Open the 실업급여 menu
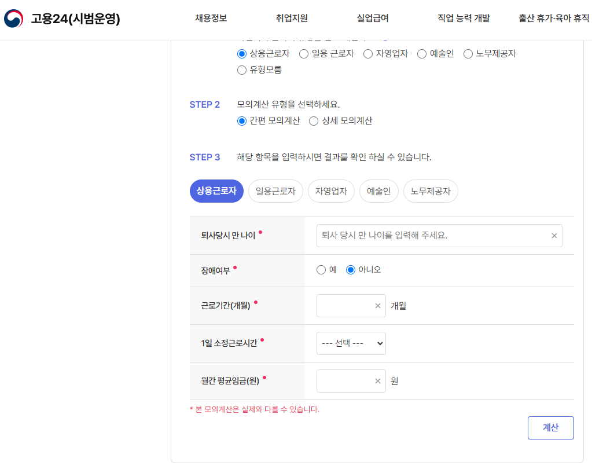Image resolution: width=592 pixels, height=469 pixels. pyautogui.click(x=372, y=18)
